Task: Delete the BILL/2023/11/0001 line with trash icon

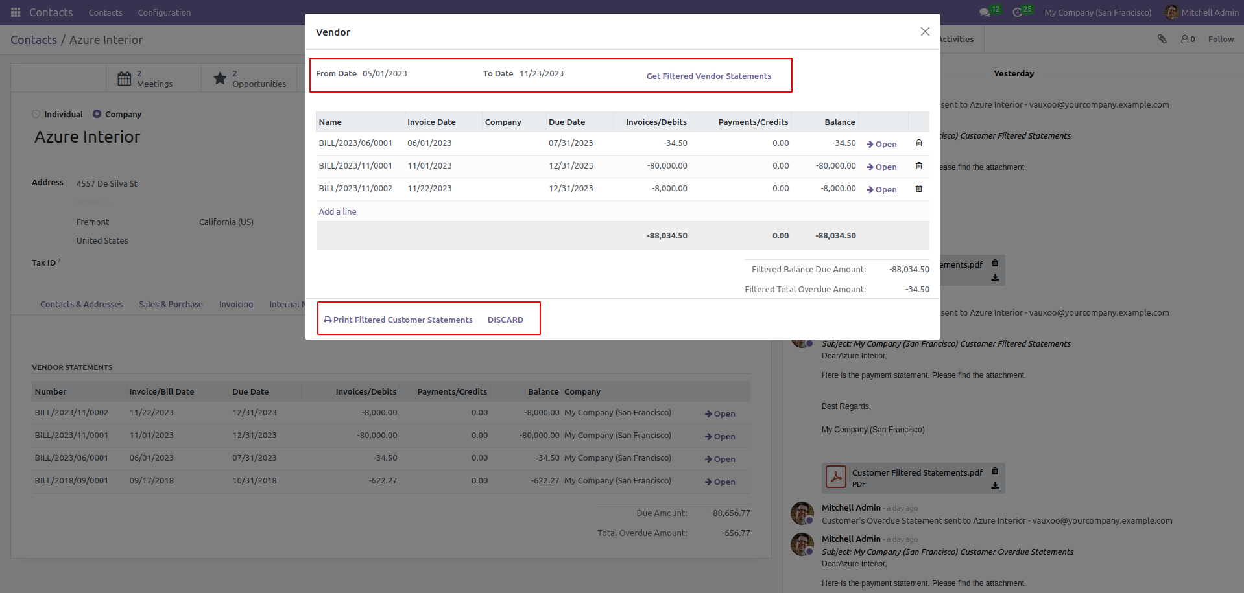Action: click(918, 166)
